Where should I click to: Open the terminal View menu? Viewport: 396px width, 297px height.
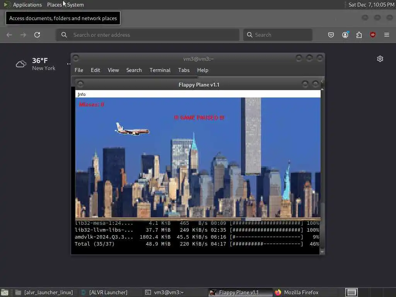click(113, 70)
